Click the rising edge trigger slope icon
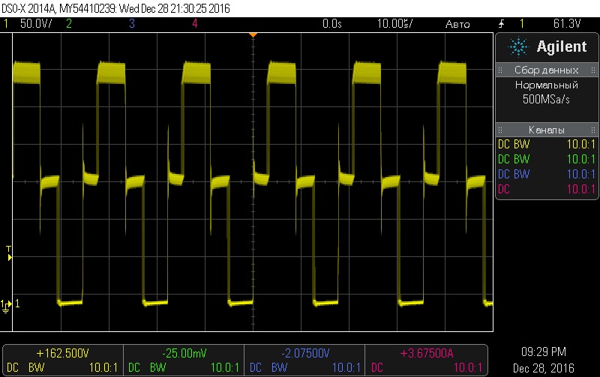This screenshot has width=600, height=377. click(501, 24)
